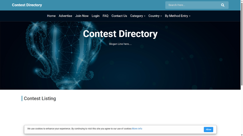This screenshot has width=243, height=136.
Task: Select Join Now in navigation
Action: click(x=82, y=16)
